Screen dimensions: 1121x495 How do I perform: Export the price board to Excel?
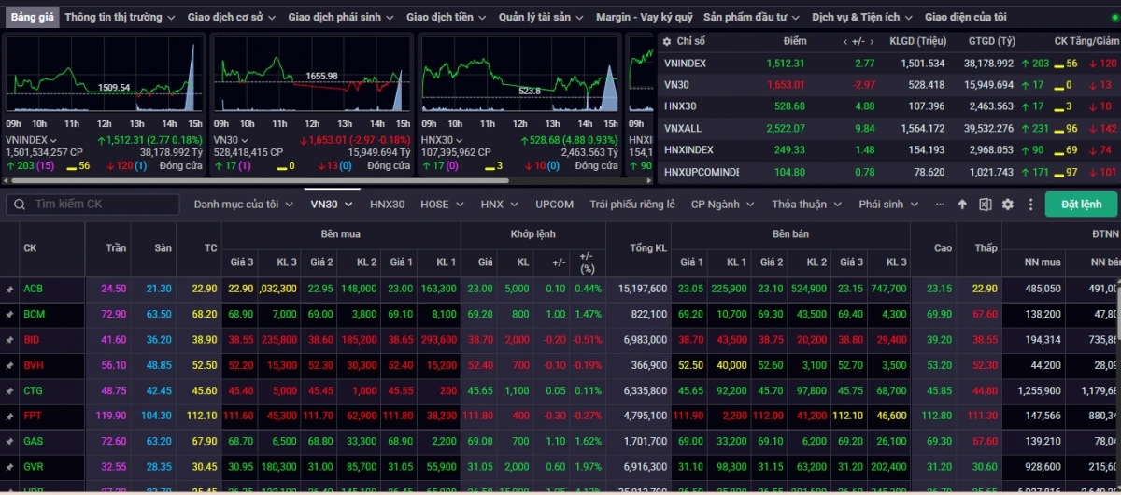(985, 204)
